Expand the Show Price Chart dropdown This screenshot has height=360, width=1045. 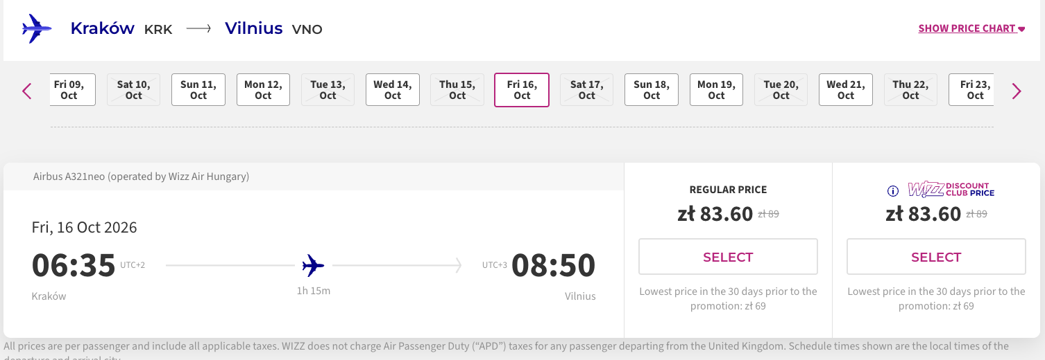pyautogui.click(x=971, y=28)
